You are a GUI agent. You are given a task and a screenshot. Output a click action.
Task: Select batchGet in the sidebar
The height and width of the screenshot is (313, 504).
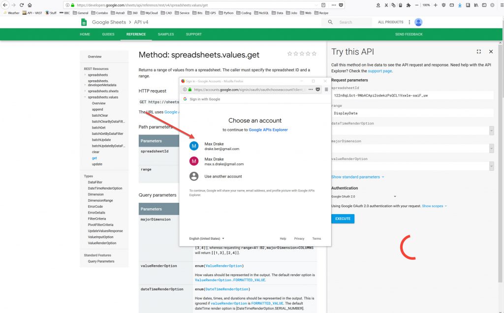(99, 127)
